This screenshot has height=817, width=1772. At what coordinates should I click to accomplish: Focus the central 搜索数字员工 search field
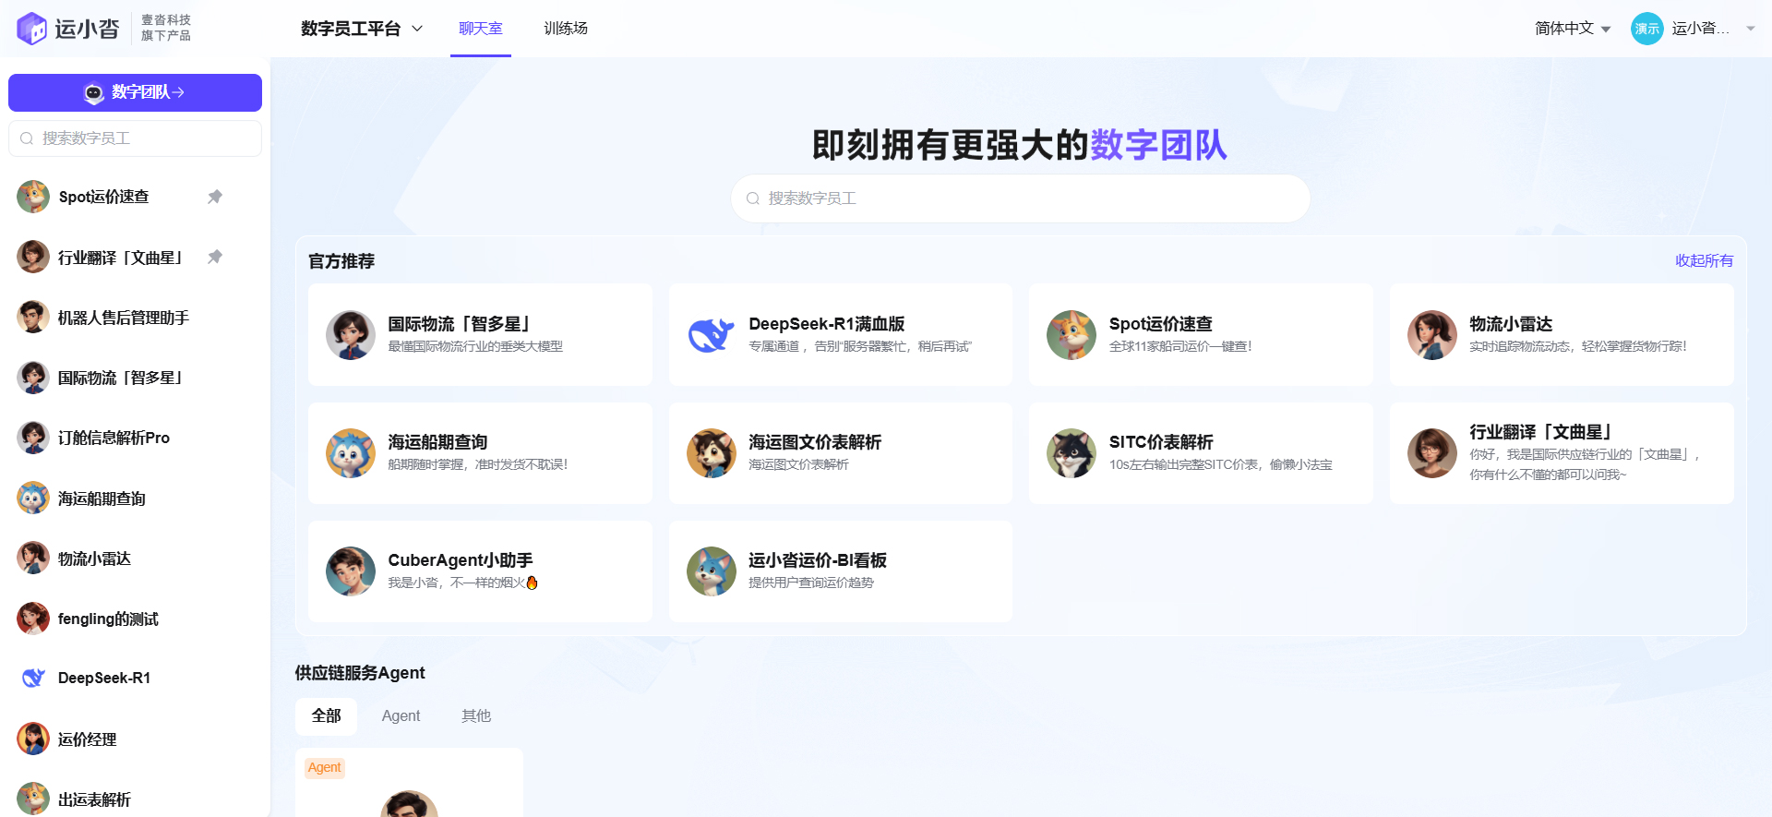1020,198
